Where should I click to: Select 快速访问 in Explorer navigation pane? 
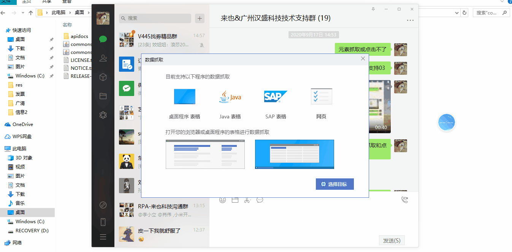click(22, 30)
